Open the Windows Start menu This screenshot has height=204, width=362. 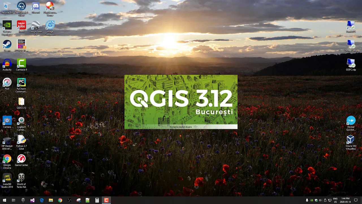pos(5,200)
